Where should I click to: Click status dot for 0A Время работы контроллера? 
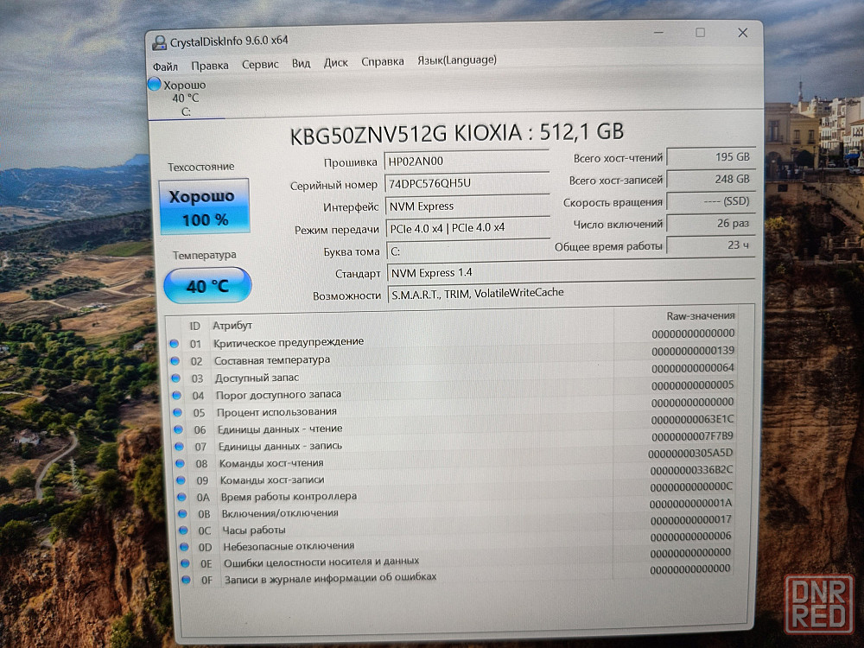pos(181,497)
